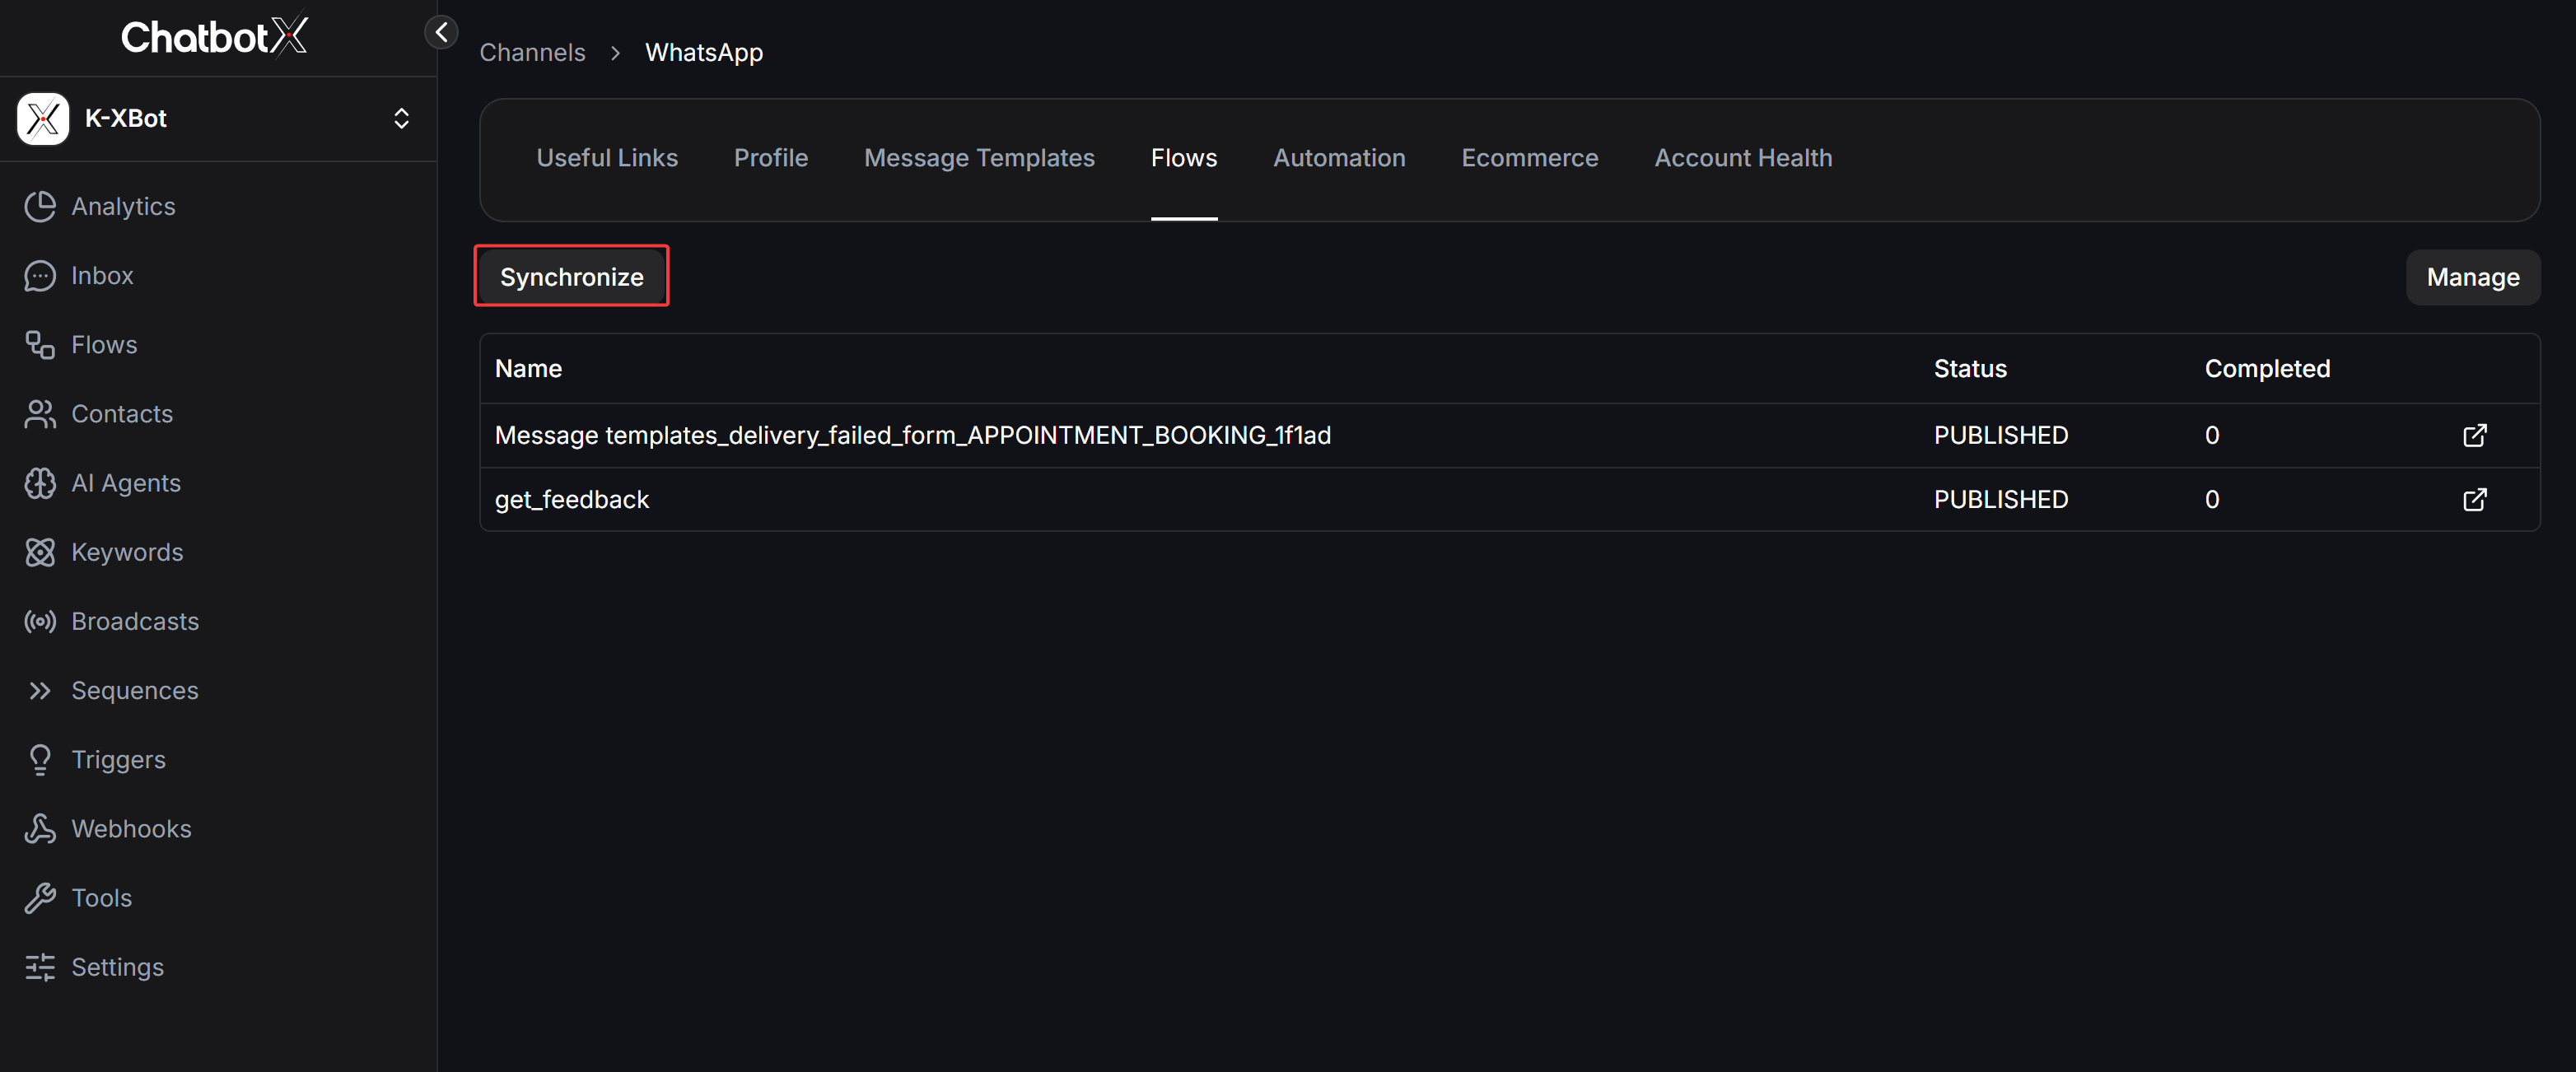The width and height of the screenshot is (2576, 1072).
Task: Go to Inbox in the sidebar
Action: point(102,276)
